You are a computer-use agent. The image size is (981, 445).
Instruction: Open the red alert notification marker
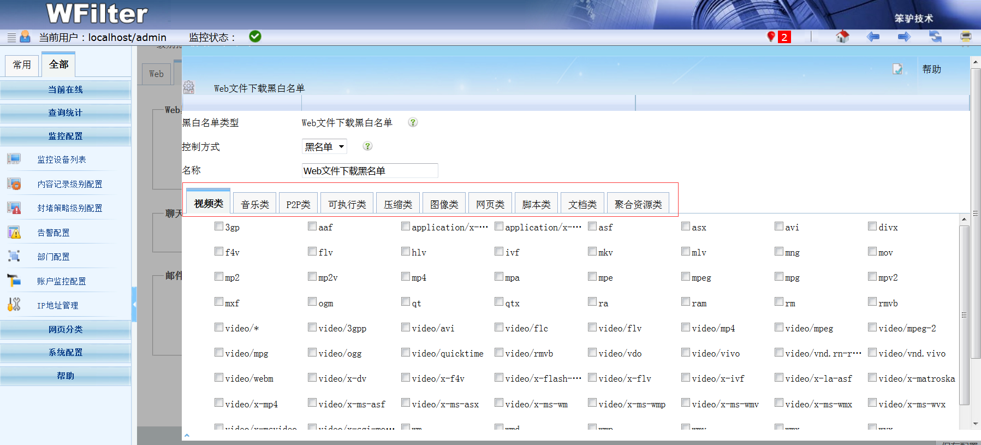[x=771, y=37]
